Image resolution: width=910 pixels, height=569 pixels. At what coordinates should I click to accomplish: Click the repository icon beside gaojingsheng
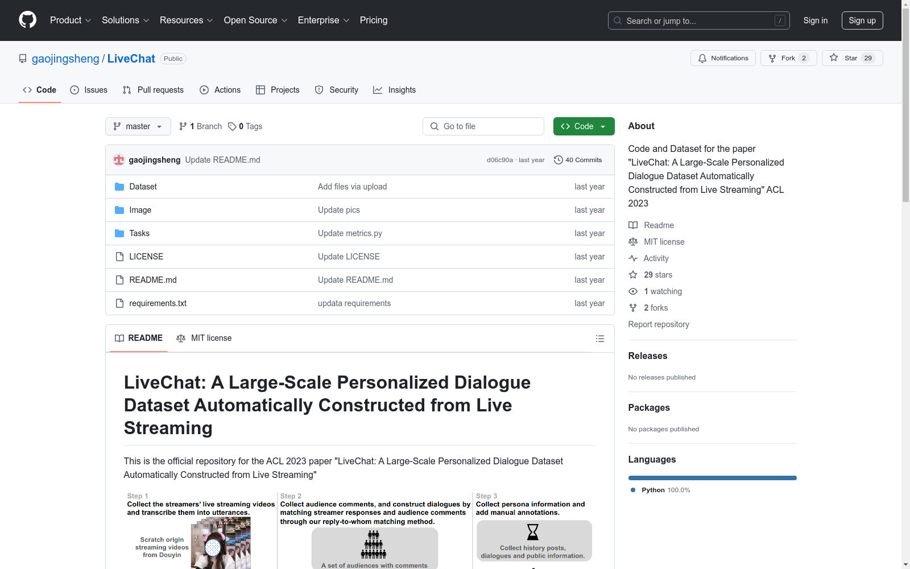click(23, 59)
